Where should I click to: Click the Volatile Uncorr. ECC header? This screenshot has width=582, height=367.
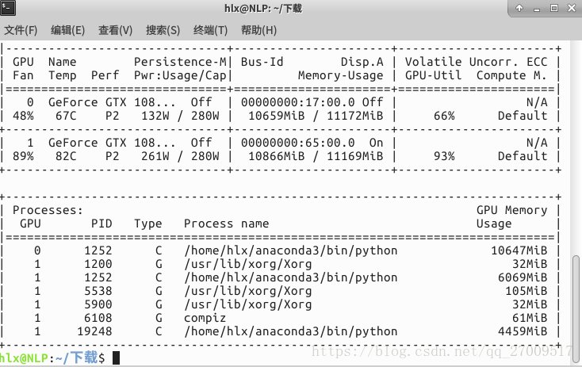(477, 62)
